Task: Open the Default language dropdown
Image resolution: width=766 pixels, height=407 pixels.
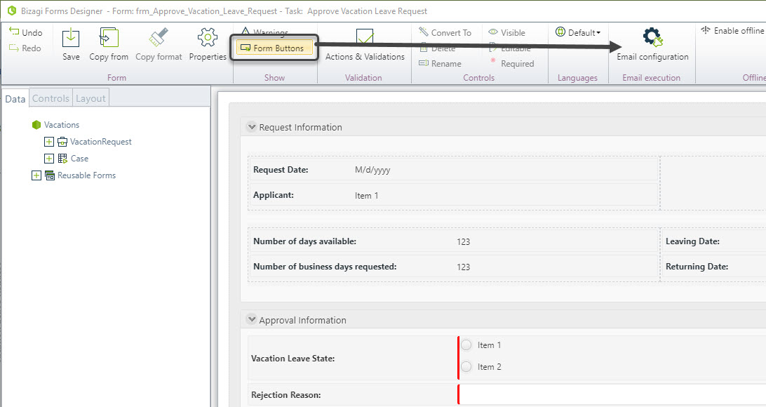Action: tap(579, 33)
